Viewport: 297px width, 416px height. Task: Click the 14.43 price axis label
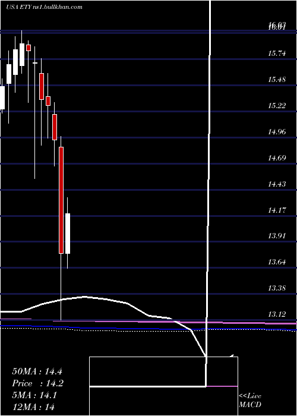(277, 184)
